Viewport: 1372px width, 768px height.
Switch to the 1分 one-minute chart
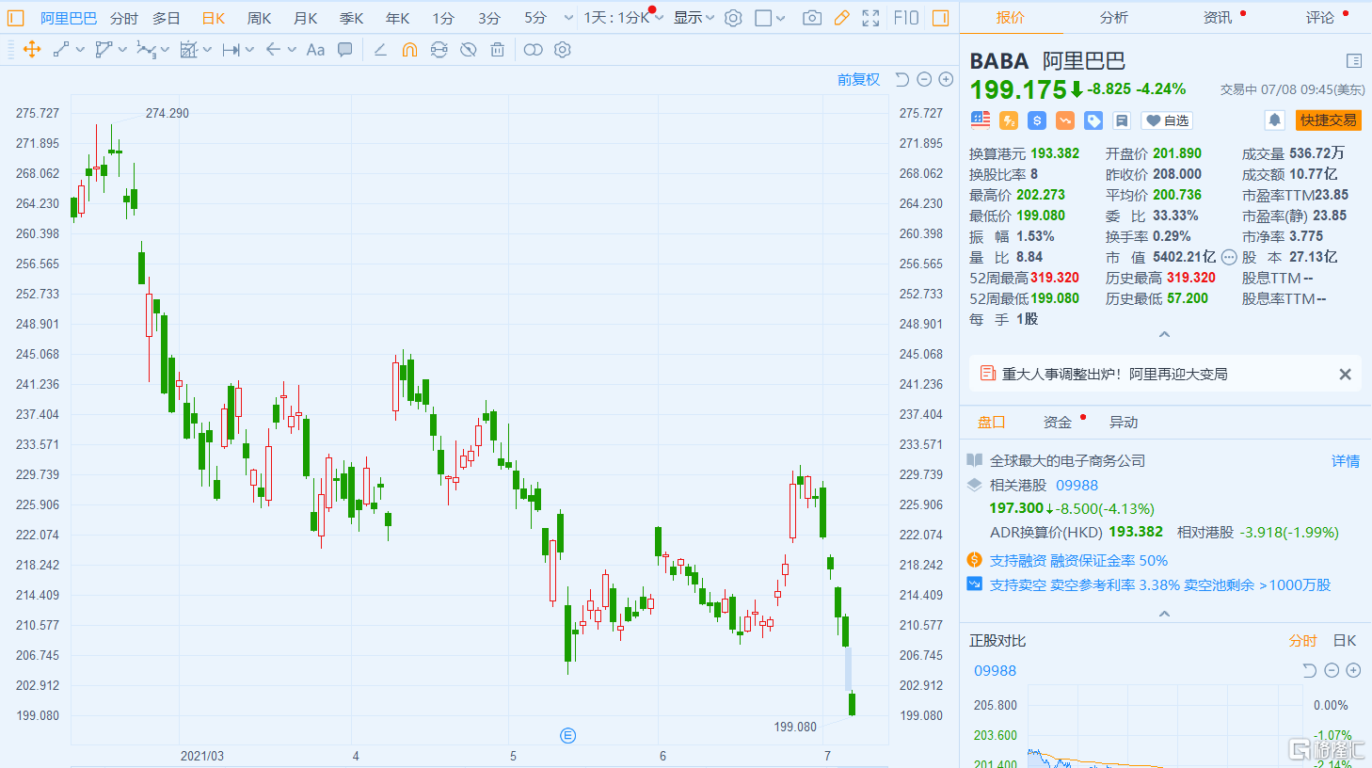point(443,18)
